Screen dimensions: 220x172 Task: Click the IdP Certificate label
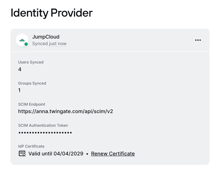click(x=31, y=146)
